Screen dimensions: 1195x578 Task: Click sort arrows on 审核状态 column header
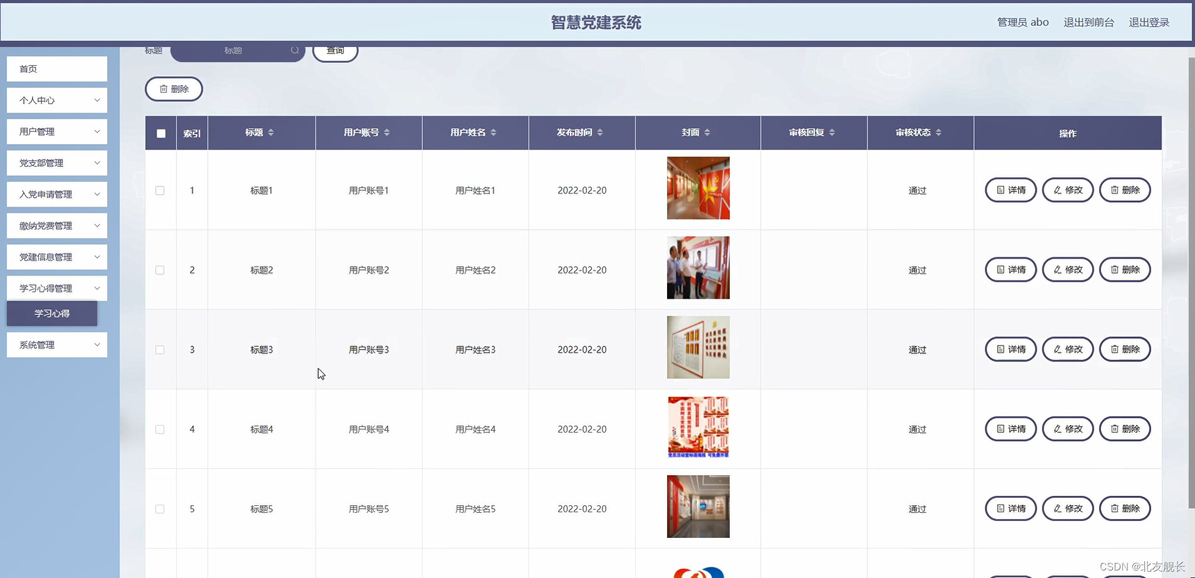(939, 133)
